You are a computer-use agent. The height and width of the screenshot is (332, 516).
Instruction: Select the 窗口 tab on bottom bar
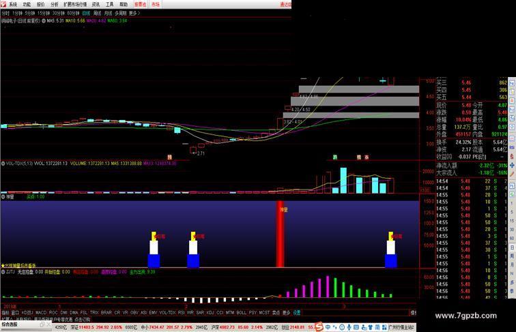[15, 313]
